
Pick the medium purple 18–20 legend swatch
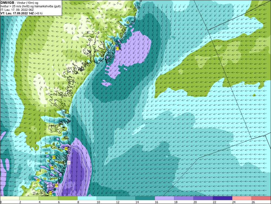(184, 198)
